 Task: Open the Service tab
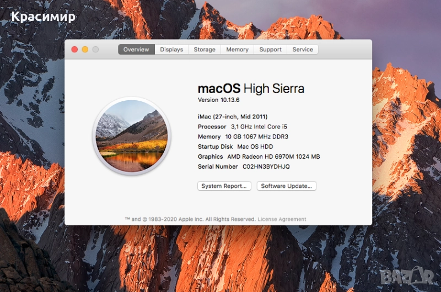click(303, 50)
